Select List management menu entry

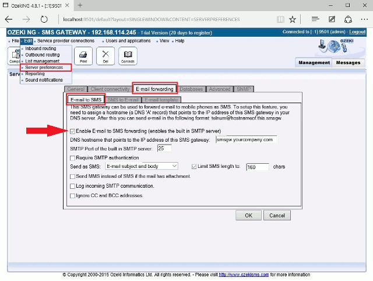(43, 61)
